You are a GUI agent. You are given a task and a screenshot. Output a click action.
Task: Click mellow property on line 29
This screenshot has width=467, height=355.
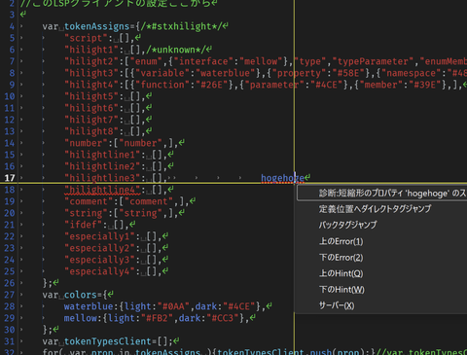[81, 318]
